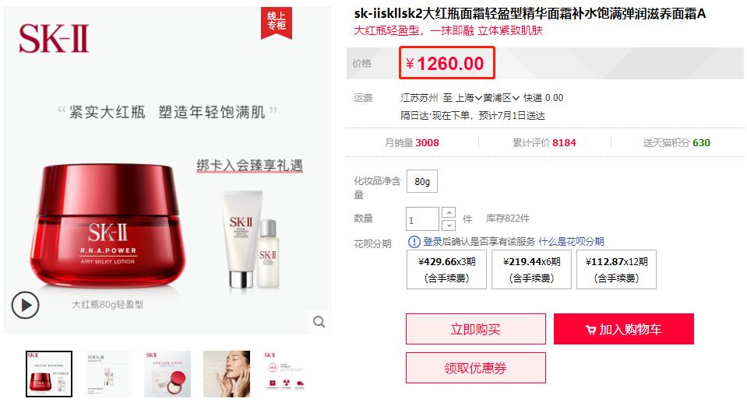
Task: Open the 累计评价 8184 reviews tab
Action: coord(544,142)
